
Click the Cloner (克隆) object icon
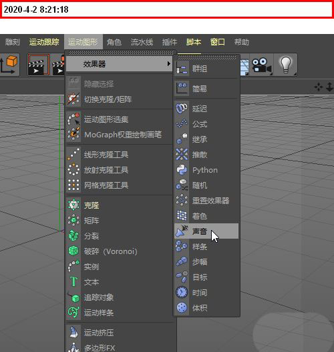(73, 205)
